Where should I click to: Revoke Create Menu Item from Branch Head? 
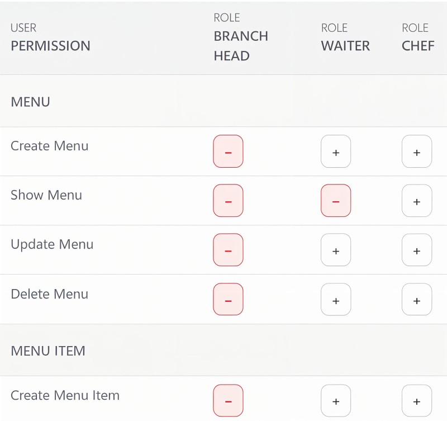coord(228,400)
